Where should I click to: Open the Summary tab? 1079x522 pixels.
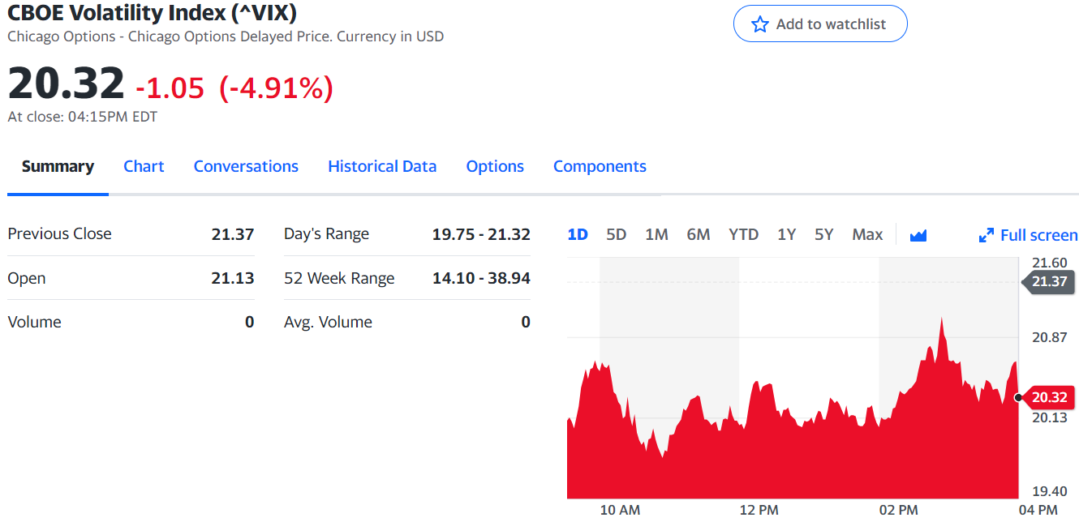58,166
